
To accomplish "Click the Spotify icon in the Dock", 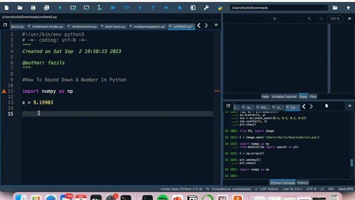I will coord(163,198).
